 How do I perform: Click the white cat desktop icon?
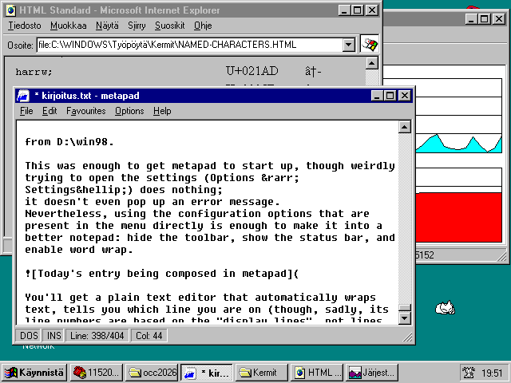click(445, 307)
